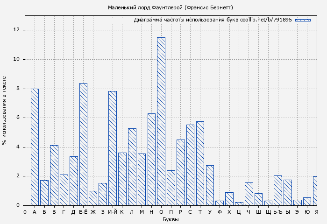Select the bar for Е-Ё
327x224 pixels.
83,144
